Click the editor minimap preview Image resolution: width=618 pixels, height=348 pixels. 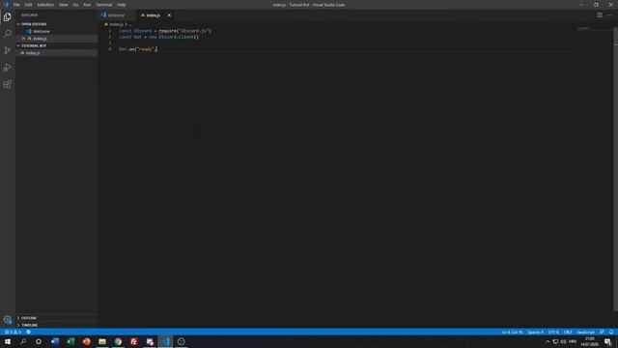pos(584,29)
